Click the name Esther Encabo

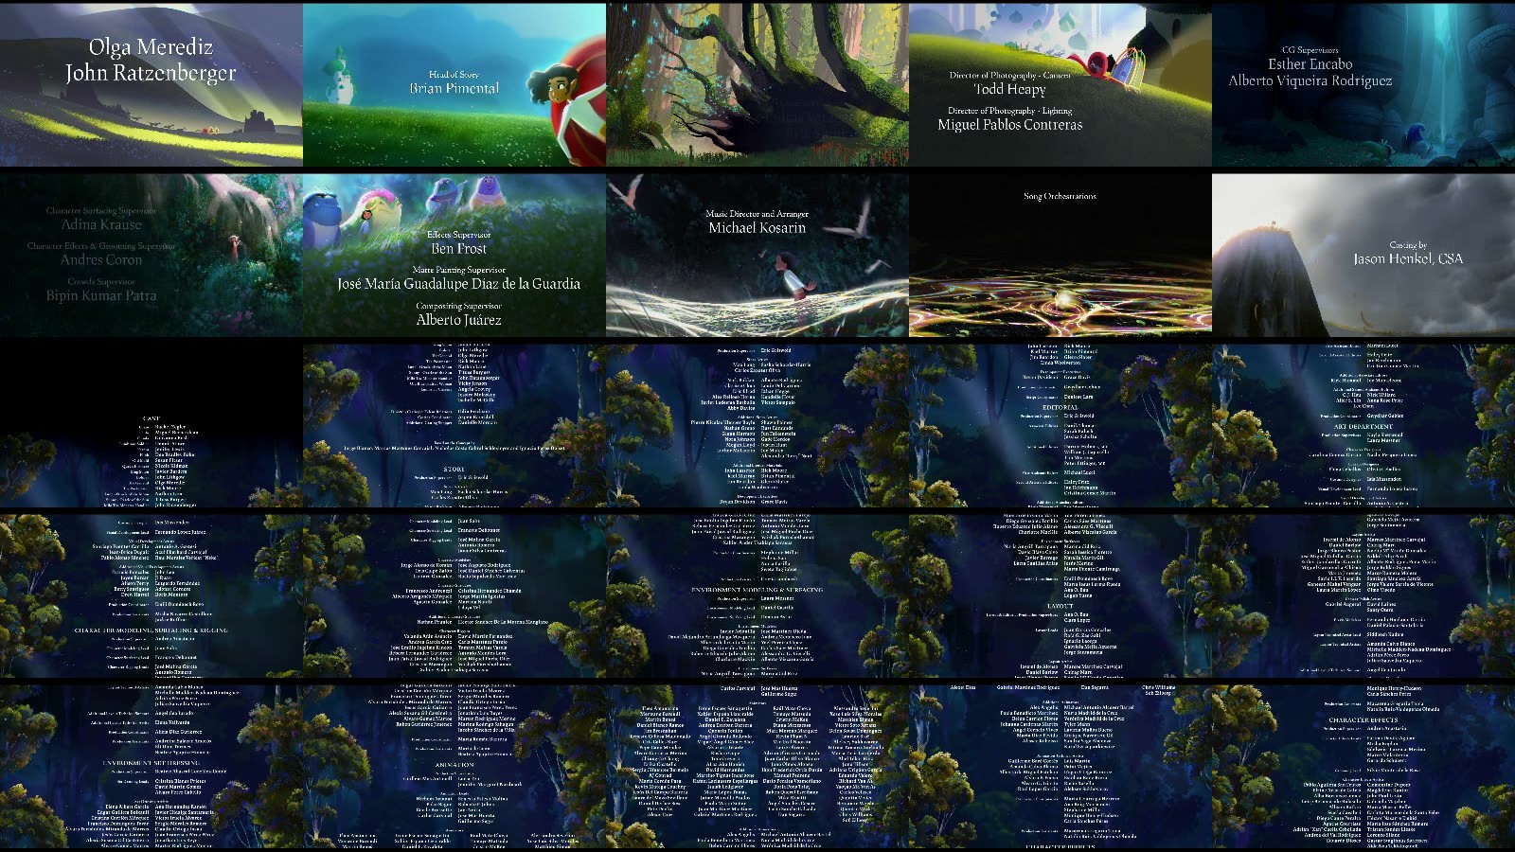[x=1310, y=64]
